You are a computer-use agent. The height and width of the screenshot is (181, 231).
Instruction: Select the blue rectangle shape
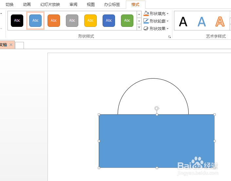point(157,141)
